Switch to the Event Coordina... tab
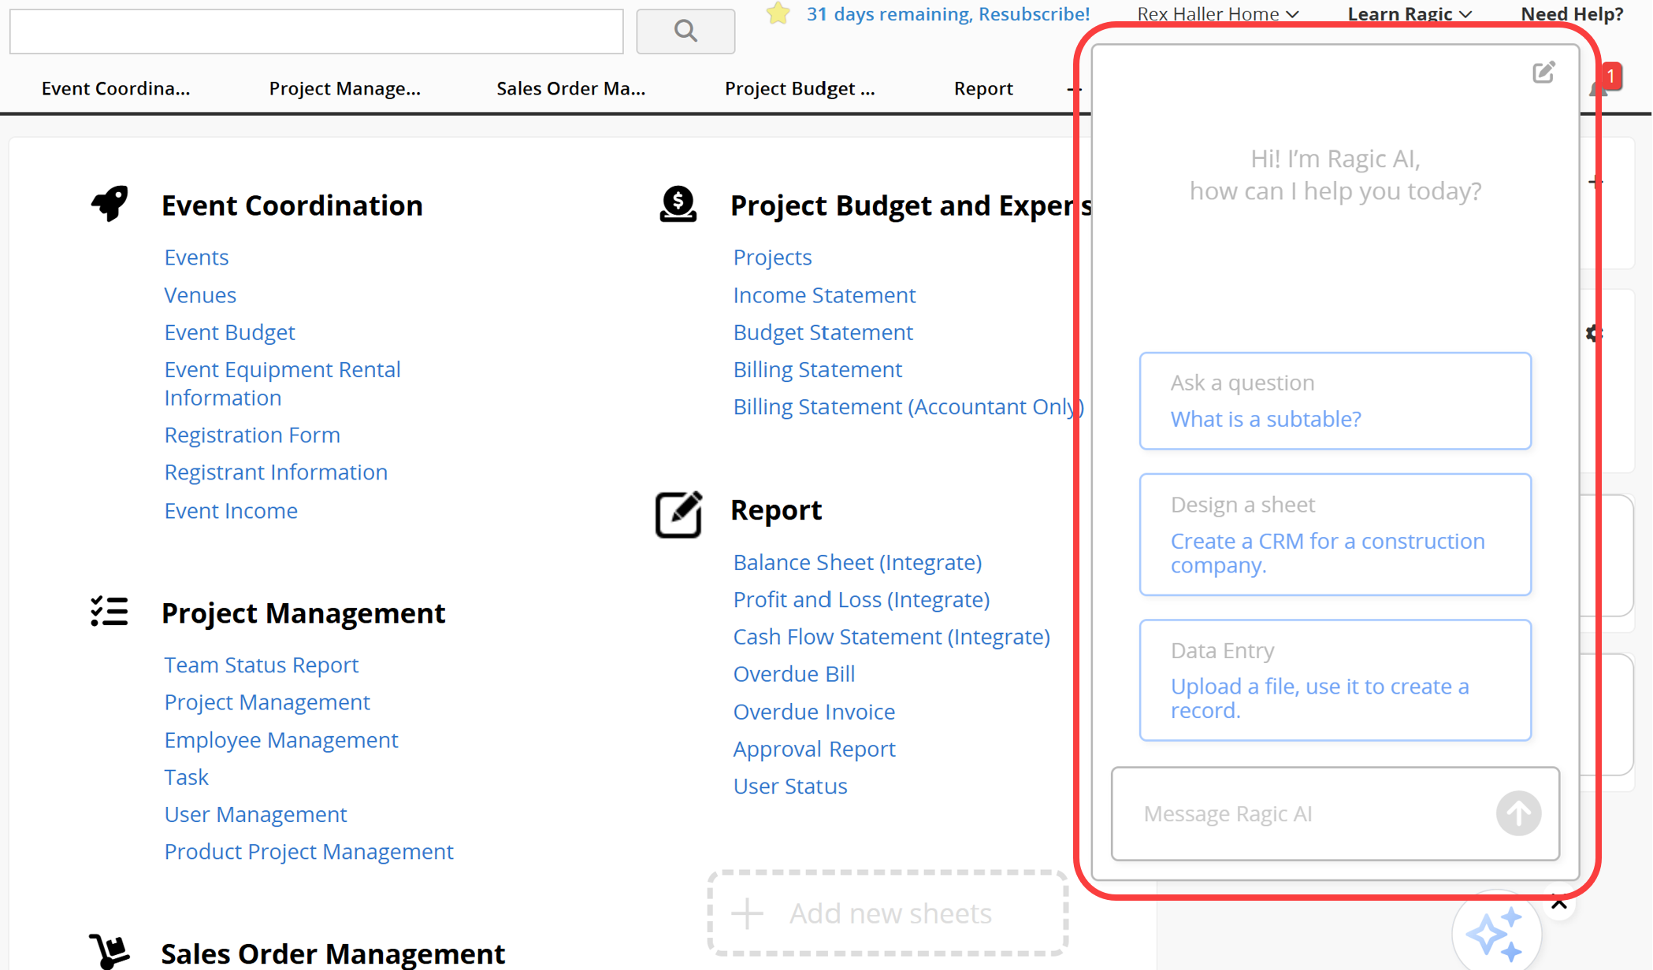This screenshot has width=1653, height=970. coord(116,88)
